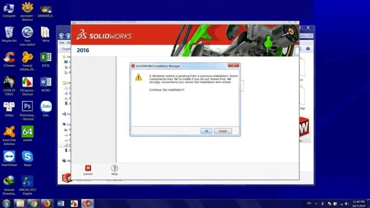Click Back arrow in Explorer window behind
370x208 pixels.
(61, 36)
